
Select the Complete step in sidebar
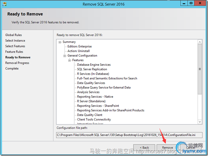click(12, 68)
